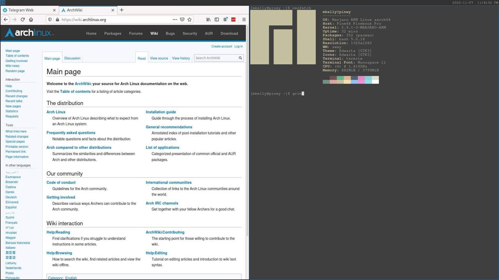Select the ArchWiki browser tab
Viewport: 499px width, 280px height.
[x=88, y=10]
